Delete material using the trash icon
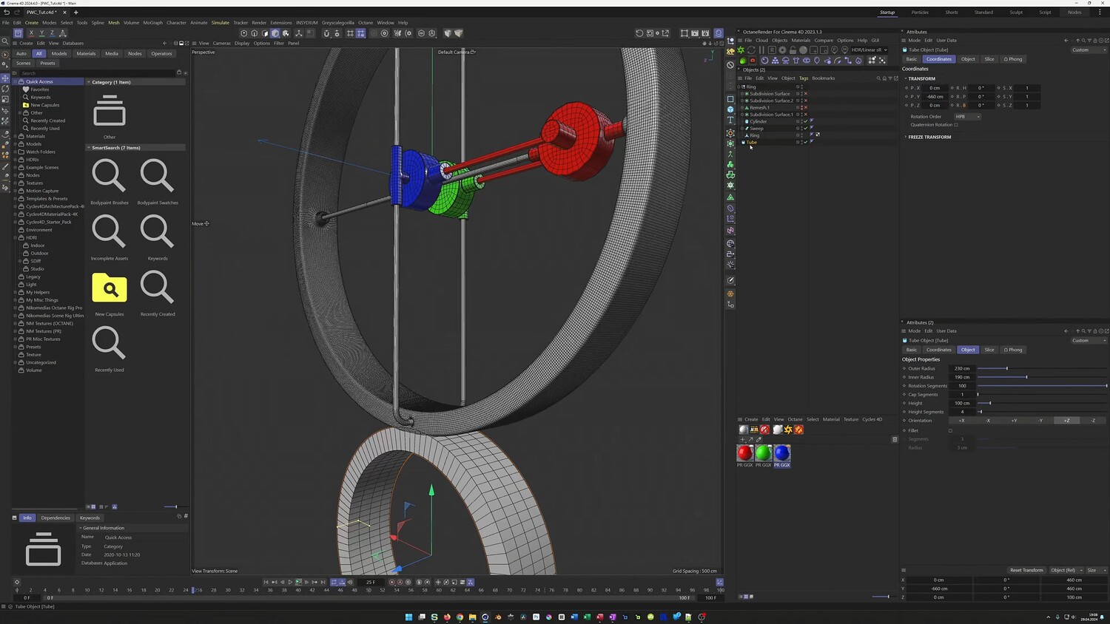1110x624 pixels. 895,439
